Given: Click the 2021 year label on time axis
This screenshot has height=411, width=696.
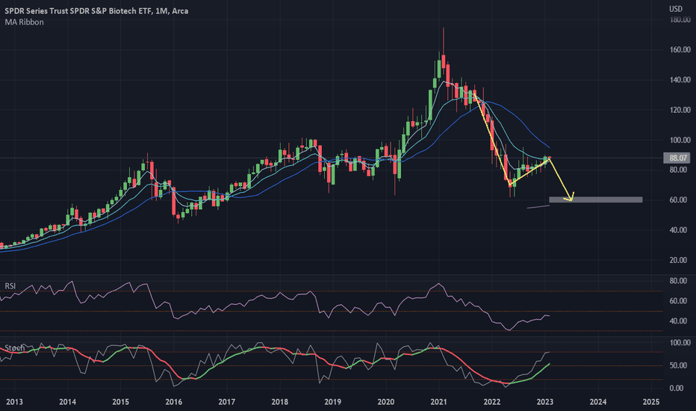Looking at the screenshot, I should click(438, 402).
